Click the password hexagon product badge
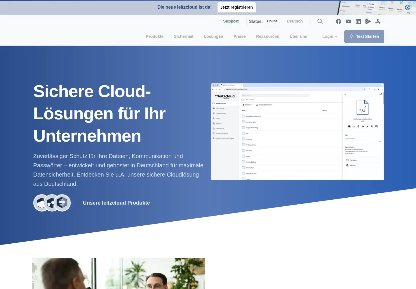 (x=62, y=203)
